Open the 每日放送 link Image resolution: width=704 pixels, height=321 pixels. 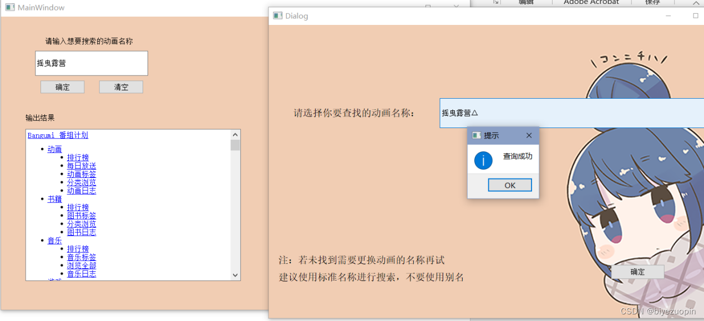(82, 166)
